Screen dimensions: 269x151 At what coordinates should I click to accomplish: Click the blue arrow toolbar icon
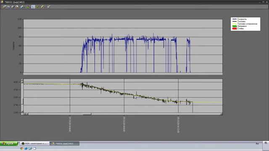click(x=22, y=7)
